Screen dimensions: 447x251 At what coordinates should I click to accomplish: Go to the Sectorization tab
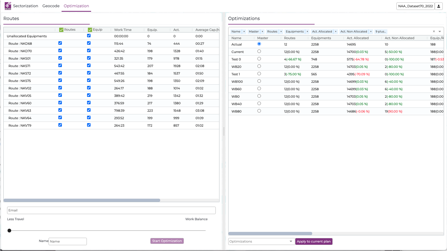pyautogui.click(x=26, y=6)
